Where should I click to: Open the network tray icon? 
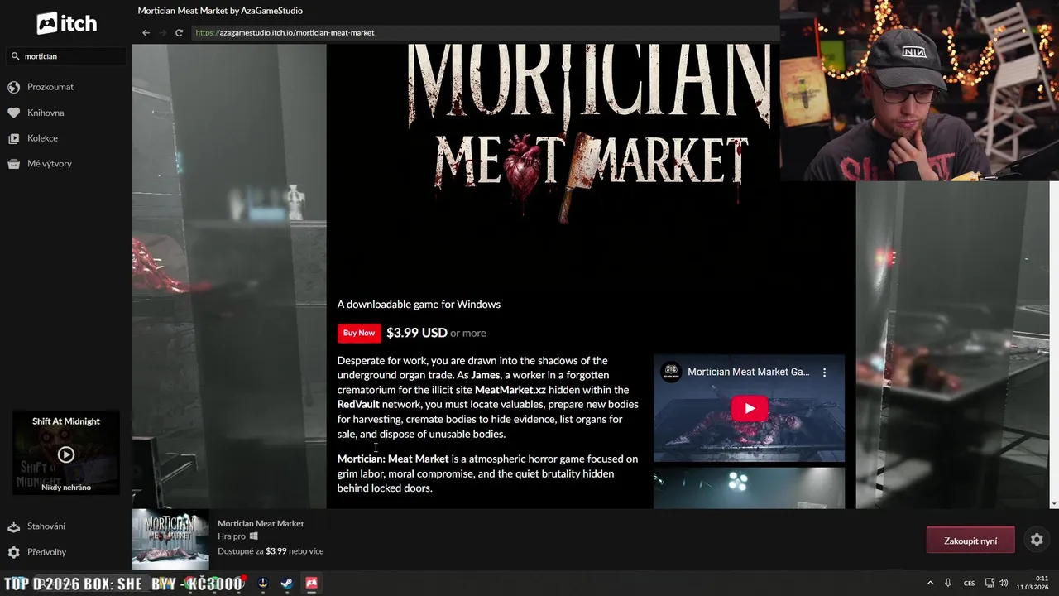(x=990, y=583)
